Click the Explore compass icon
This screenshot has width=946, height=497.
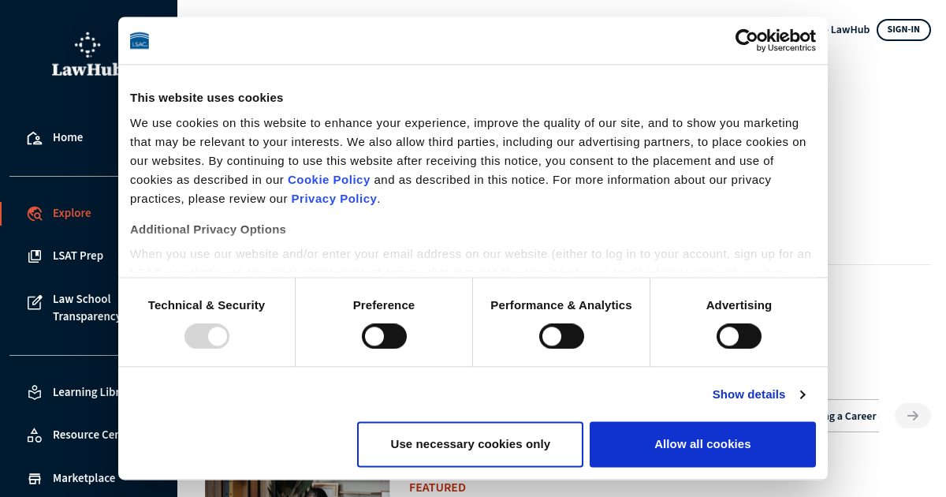point(34,213)
